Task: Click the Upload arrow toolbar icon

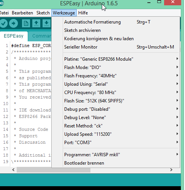Action: [x=13, y=24]
